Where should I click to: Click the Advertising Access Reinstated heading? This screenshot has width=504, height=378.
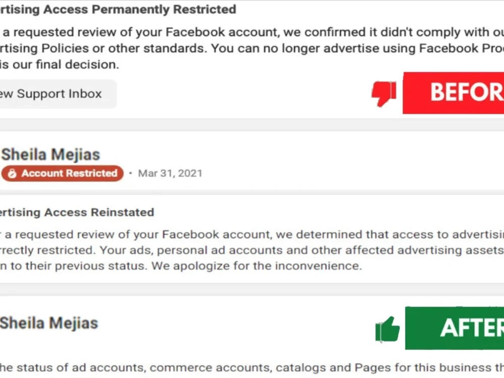click(x=77, y=213)
